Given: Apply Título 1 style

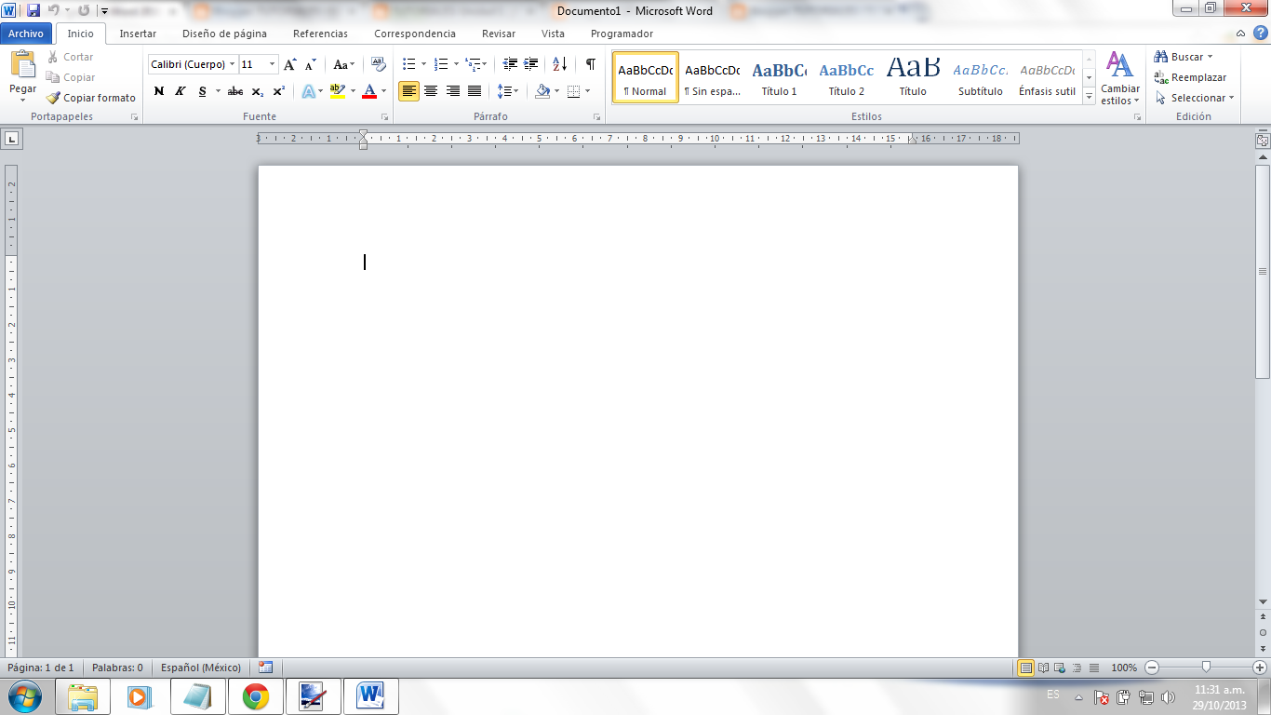Looking at the screenshot, I should tap(778, 76).
